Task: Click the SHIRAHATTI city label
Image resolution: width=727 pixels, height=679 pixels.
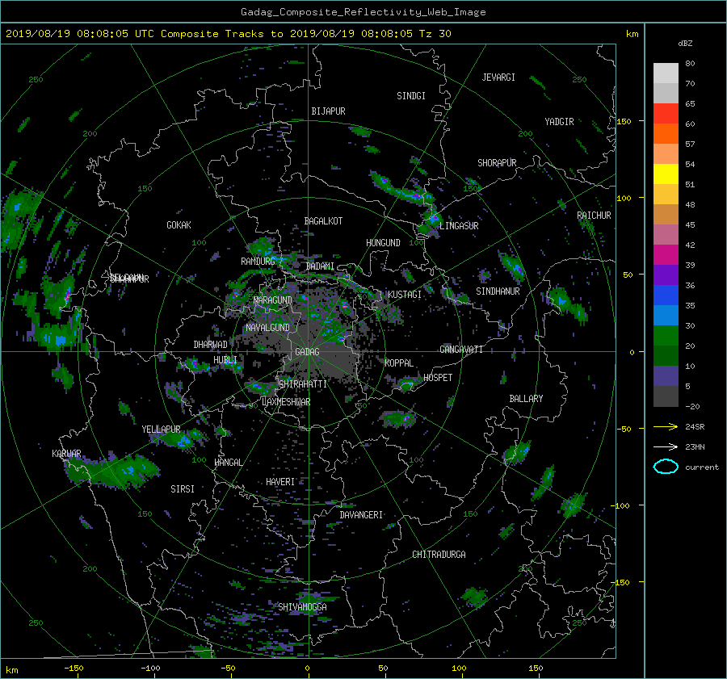Action: [303, 384]
